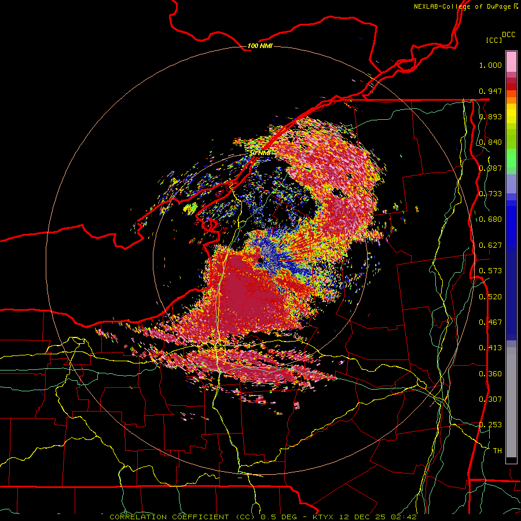Click the 0.360 legend value
521x521 pixels.
[490, 374]
